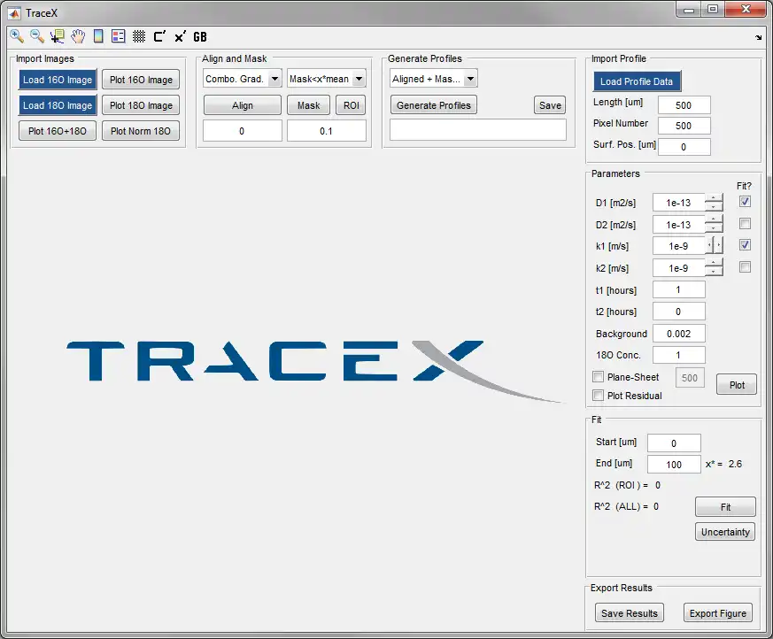The width and height of the screenshot is (773, 639).
Task: Insert colorbar using toolbar icon
Action: [x=98, y=36]
